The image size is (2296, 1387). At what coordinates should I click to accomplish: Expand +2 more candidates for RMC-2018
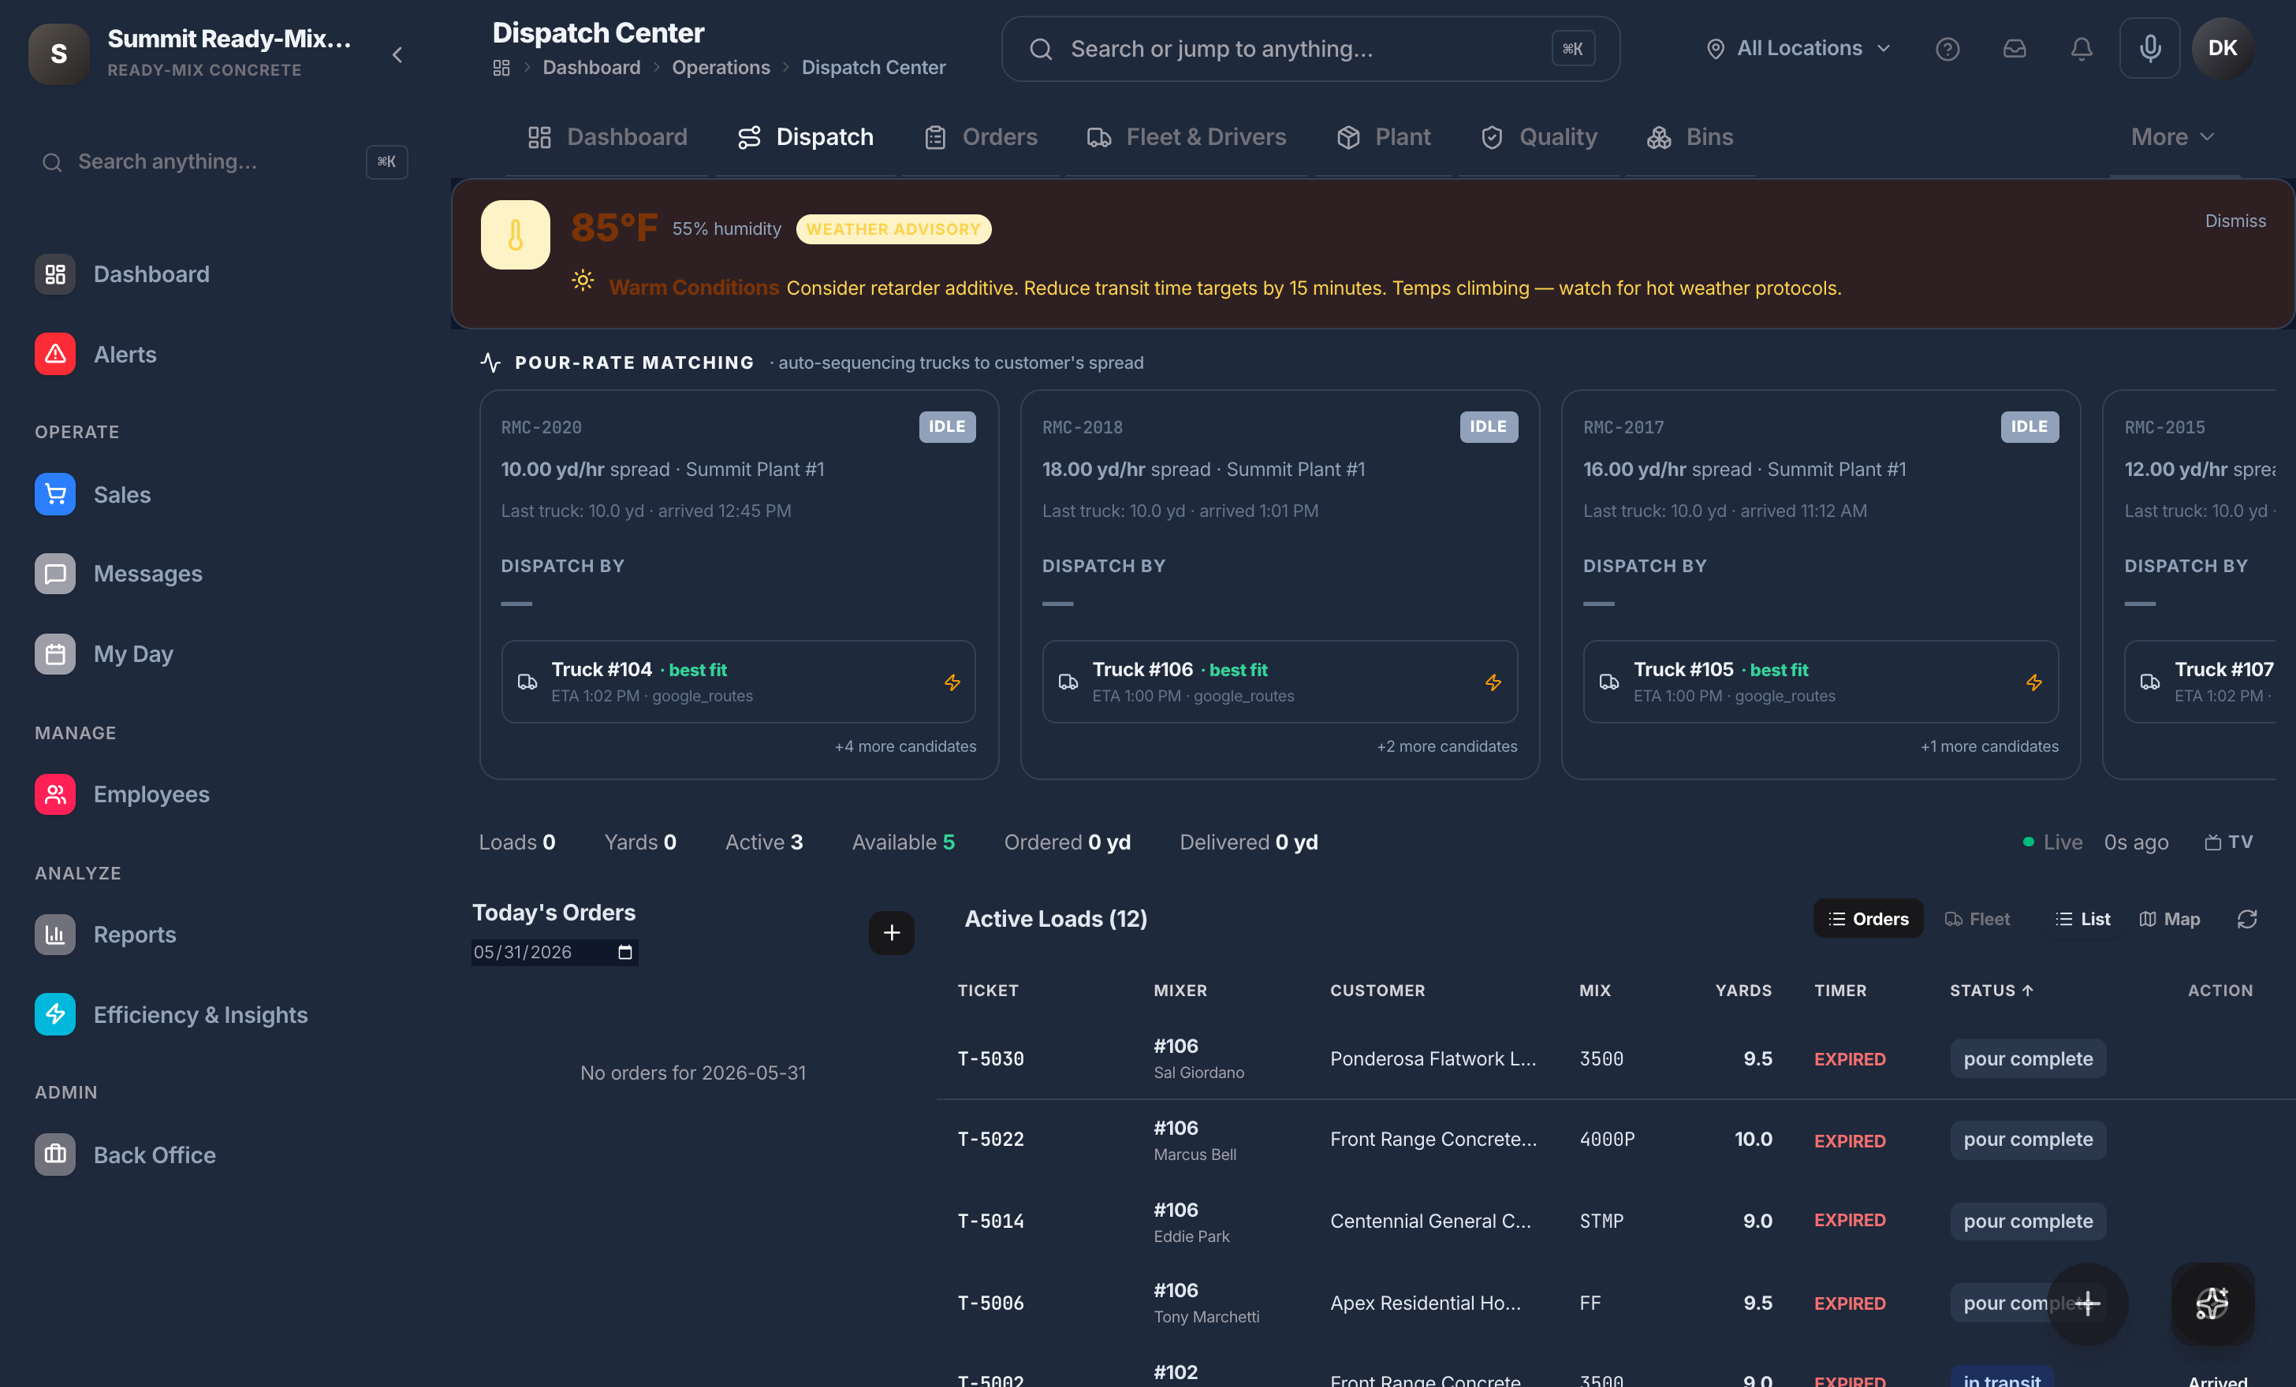(1446, 746)
